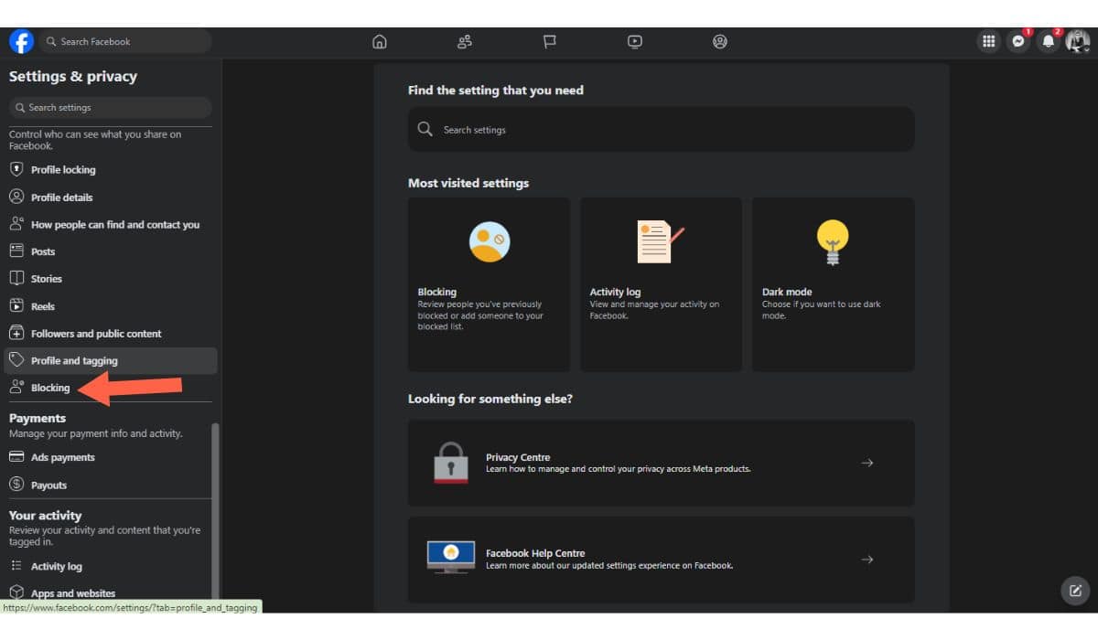Open Apps and websites settings

coord(110,593)
